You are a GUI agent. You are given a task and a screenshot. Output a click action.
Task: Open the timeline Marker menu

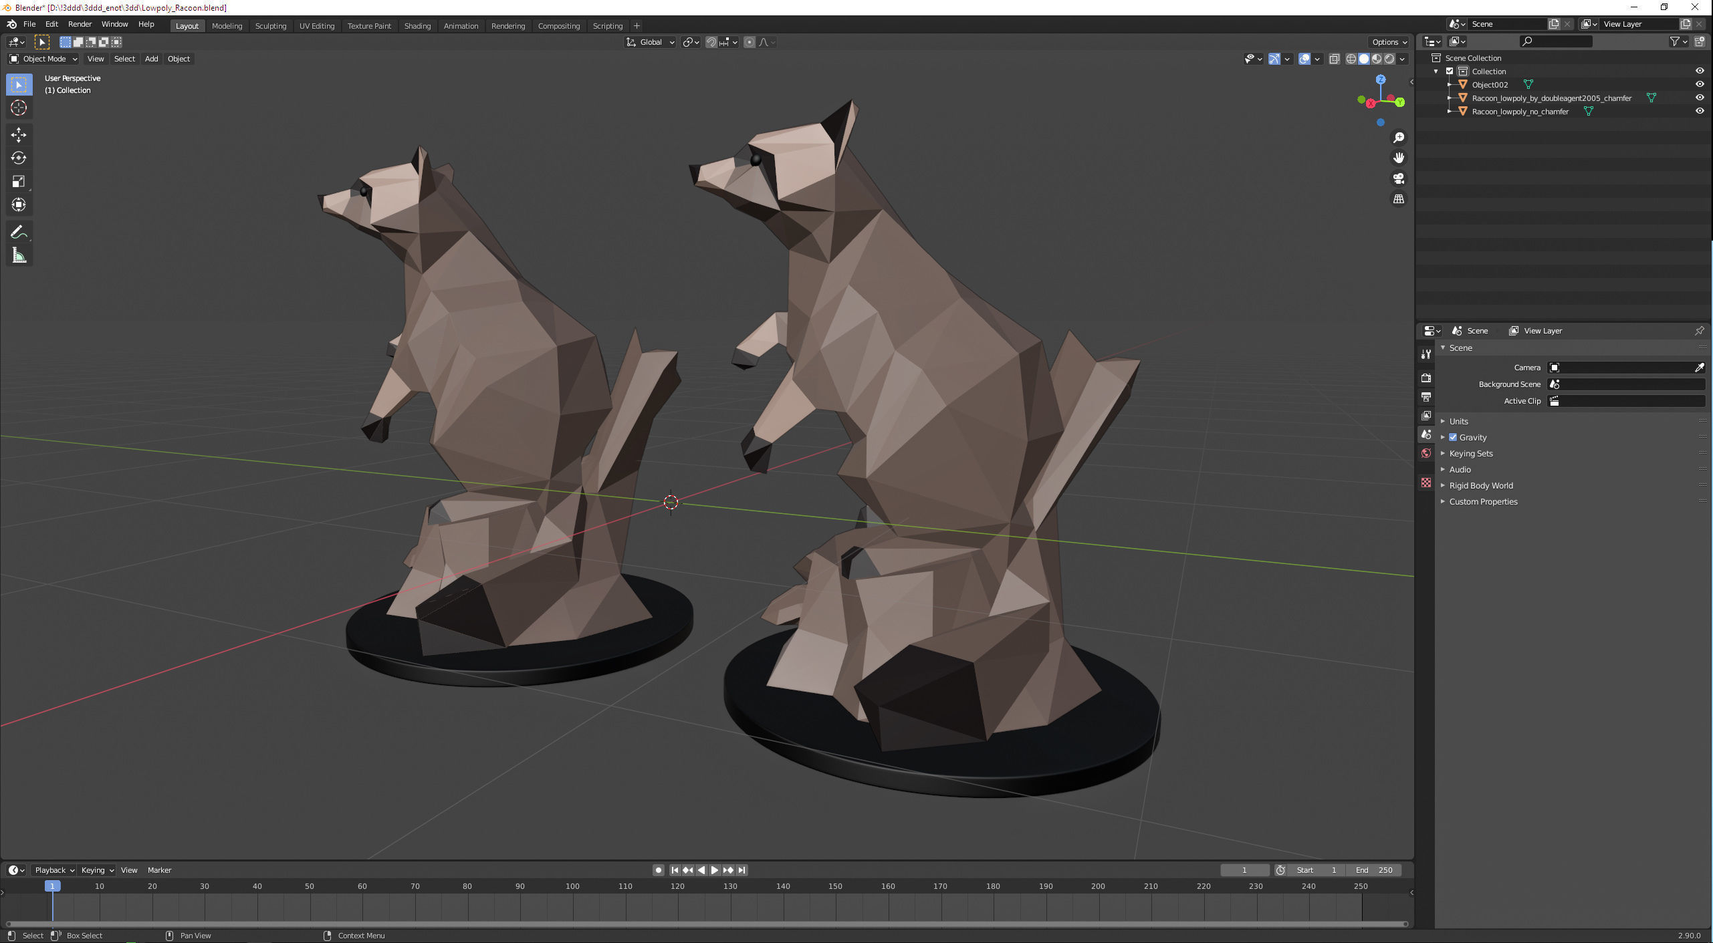[159, 870]
